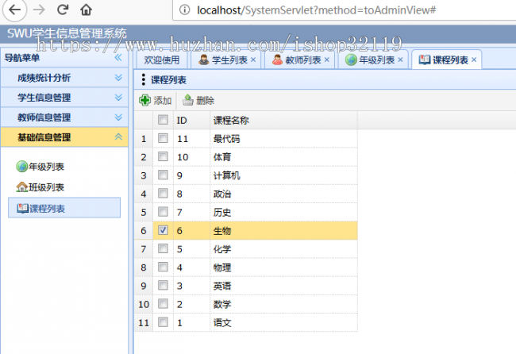Click the 英语 course name cell
Screen dimensions: 516x354
pyautogui.click(x=283, y=286)
